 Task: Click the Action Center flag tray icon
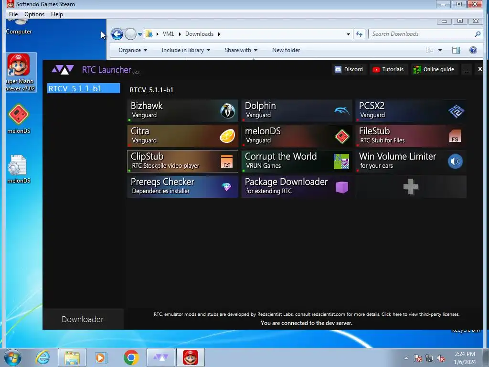pyautogui.click(x=418, y=358)
